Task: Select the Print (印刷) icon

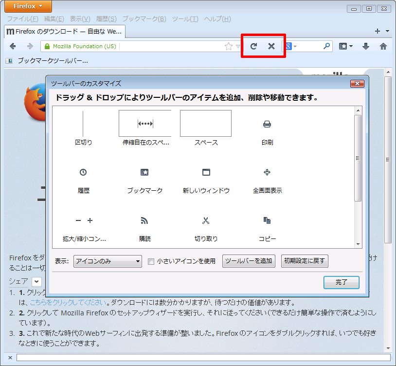Action: tap(267, 124)
